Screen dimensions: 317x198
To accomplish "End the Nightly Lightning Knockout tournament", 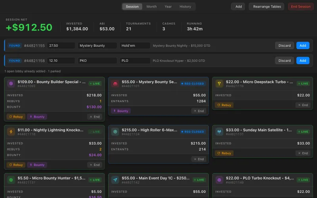I will 95,165.
